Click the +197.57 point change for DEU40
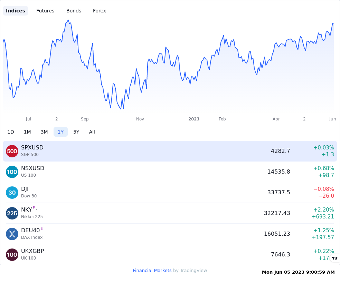The image size is (340, 283). (x=323, y=237)
